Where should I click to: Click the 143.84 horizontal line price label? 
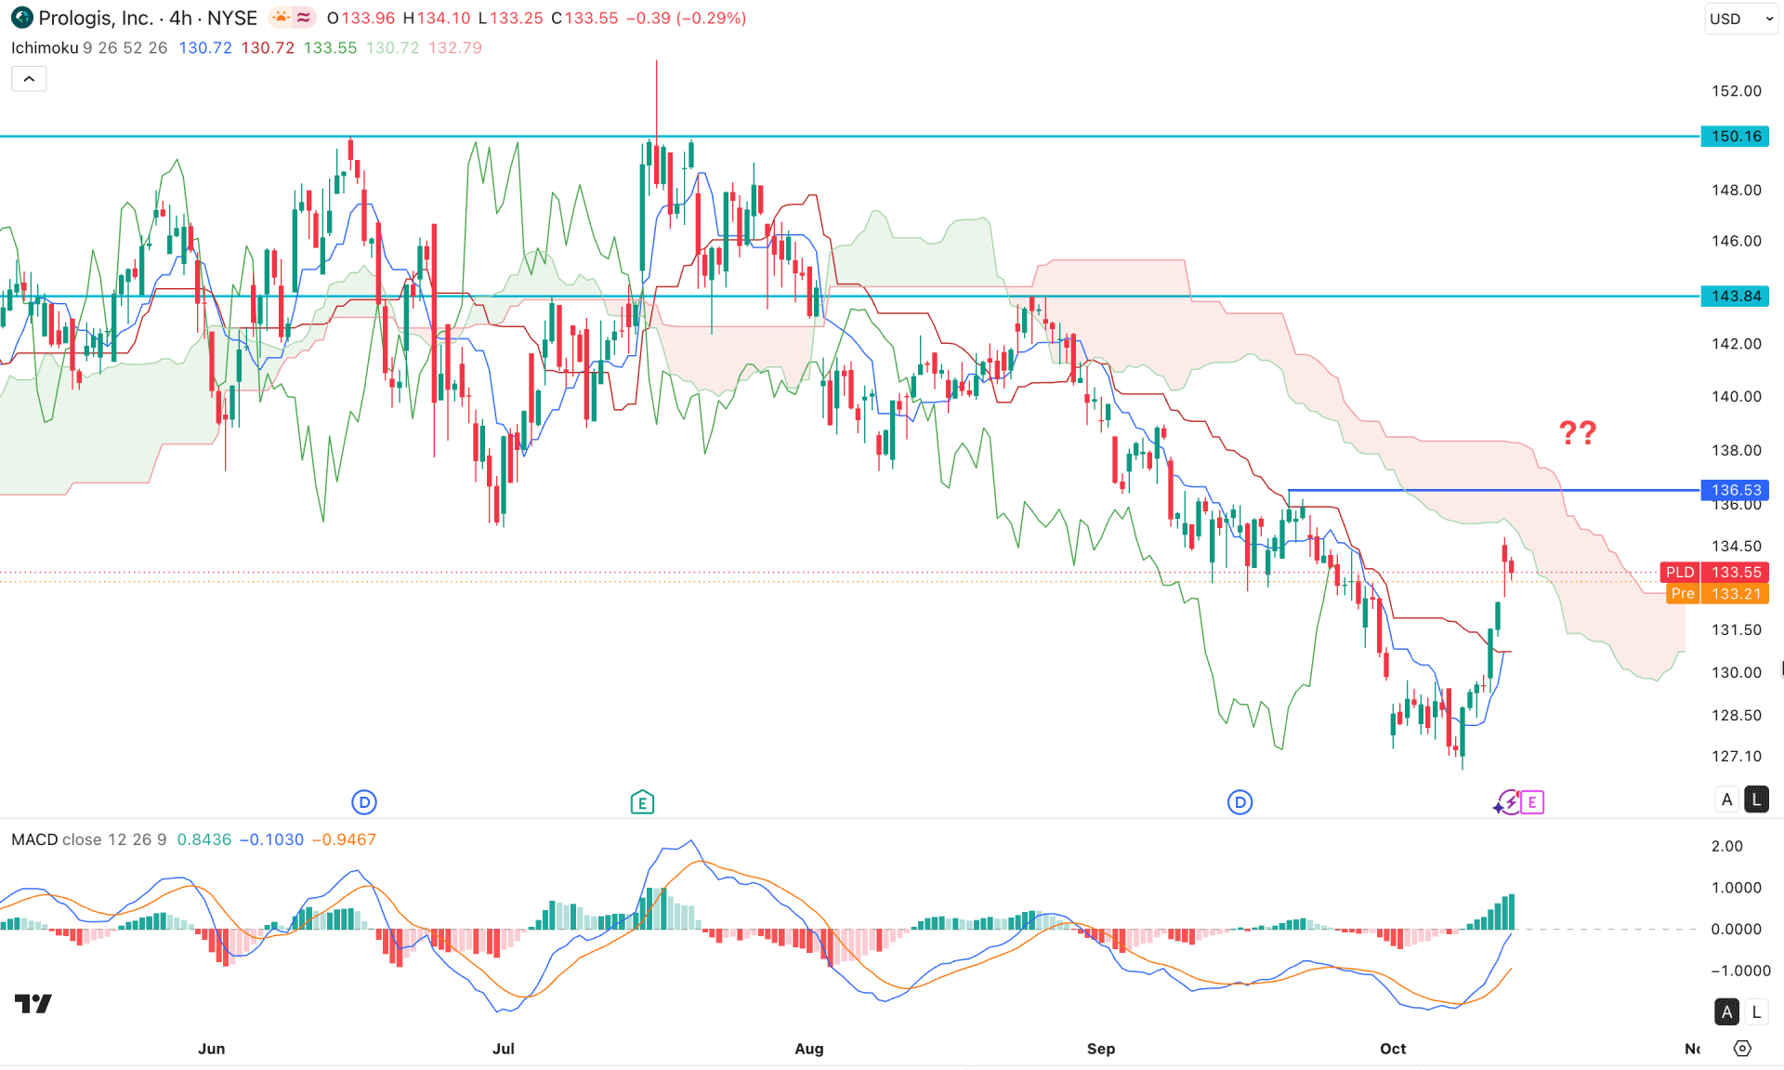[1735, 297]
